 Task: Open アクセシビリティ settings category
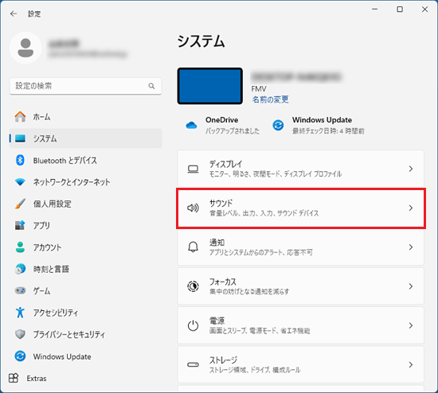click(85, 313)
